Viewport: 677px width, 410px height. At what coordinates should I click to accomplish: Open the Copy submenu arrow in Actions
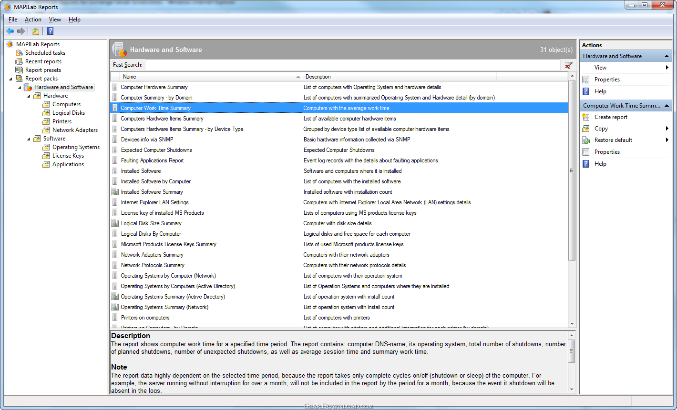tap(667, 129)
